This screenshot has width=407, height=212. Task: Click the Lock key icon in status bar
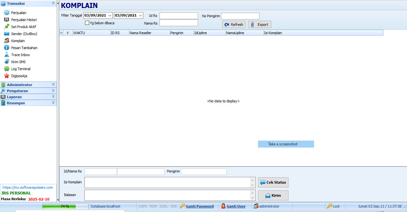pyautogui.click(x=330, y=206)
